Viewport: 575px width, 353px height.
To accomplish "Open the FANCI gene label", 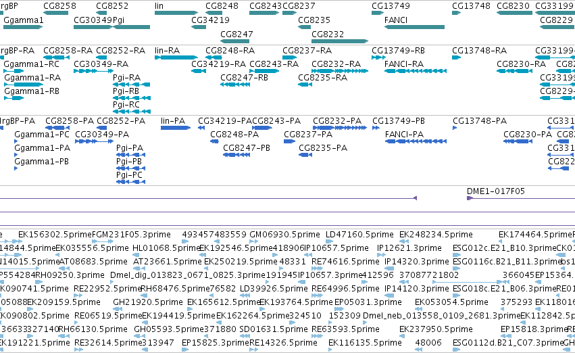I will click(x=396, y=20).
